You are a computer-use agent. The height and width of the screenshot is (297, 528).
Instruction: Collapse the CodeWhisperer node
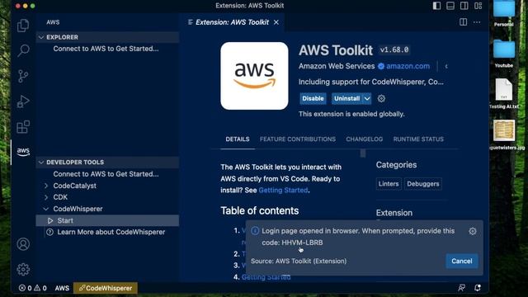pyautogui.click(x=46, y=209)
